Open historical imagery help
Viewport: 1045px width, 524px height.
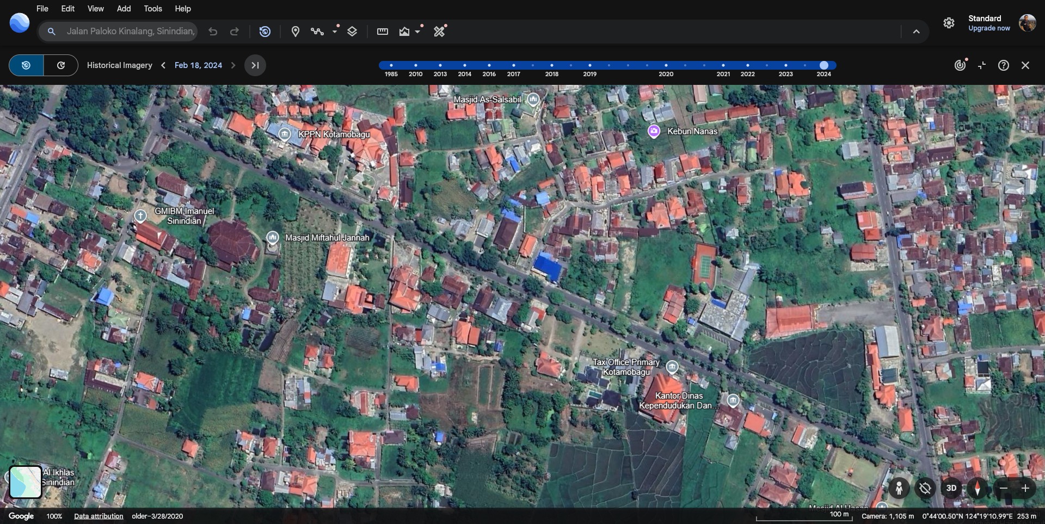tap(1004, 65)
